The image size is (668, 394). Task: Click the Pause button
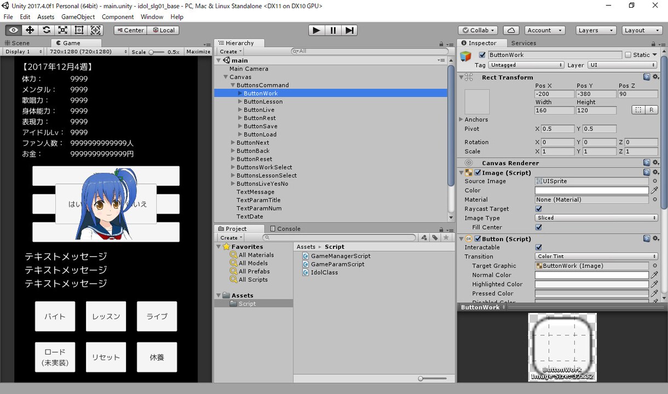[x=333, y=30]
